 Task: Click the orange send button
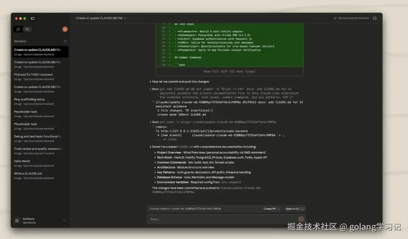(301, 219)
